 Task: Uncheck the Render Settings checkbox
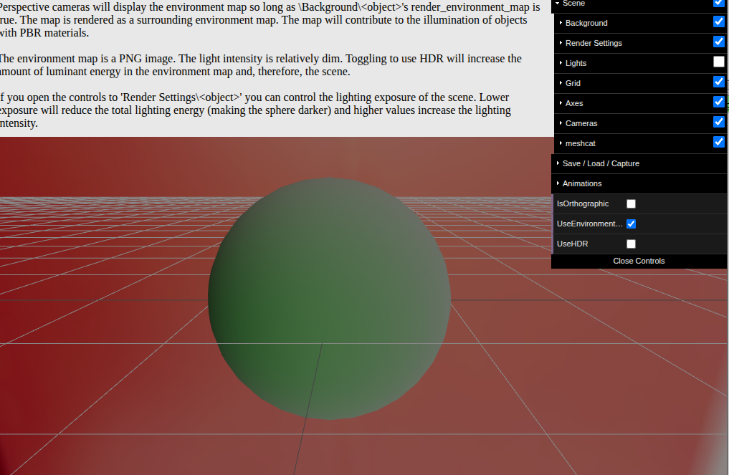[718, 42]
